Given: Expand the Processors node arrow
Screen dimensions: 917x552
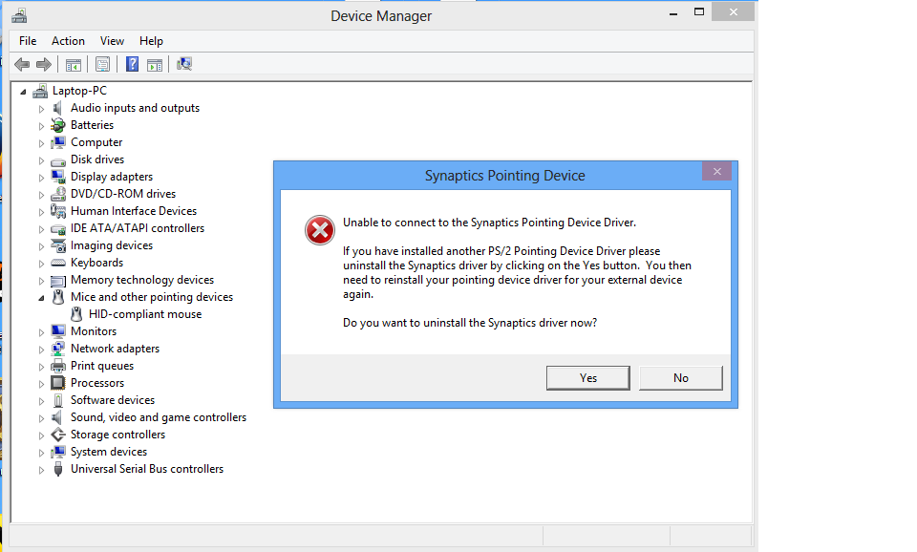Looking at the screenshot, I should tap(41, 384).
